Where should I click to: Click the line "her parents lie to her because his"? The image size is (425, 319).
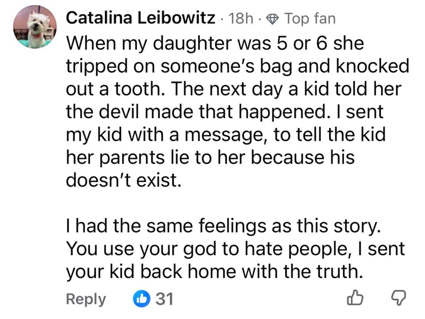[210, 158]
